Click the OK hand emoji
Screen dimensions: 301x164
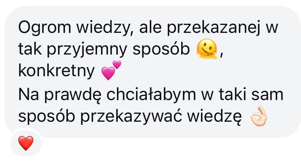click(x=259, y=116)
